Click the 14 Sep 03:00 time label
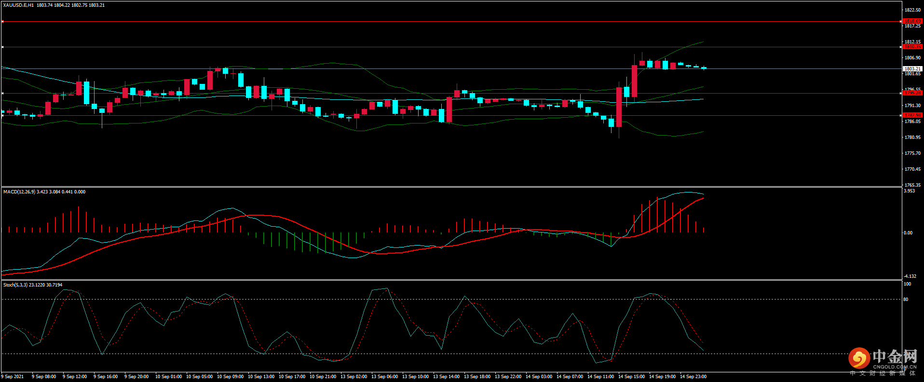 coord(539,377)
